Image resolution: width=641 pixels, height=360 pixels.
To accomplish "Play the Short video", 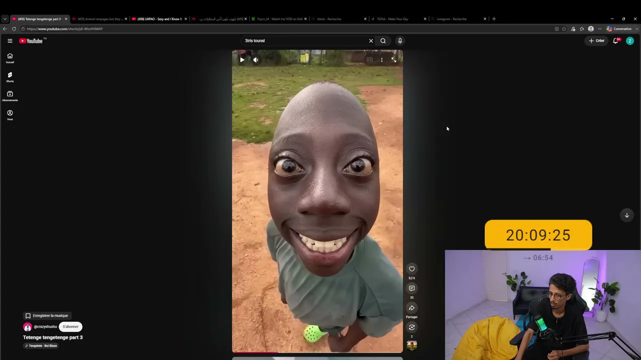I will click(242, 60).
